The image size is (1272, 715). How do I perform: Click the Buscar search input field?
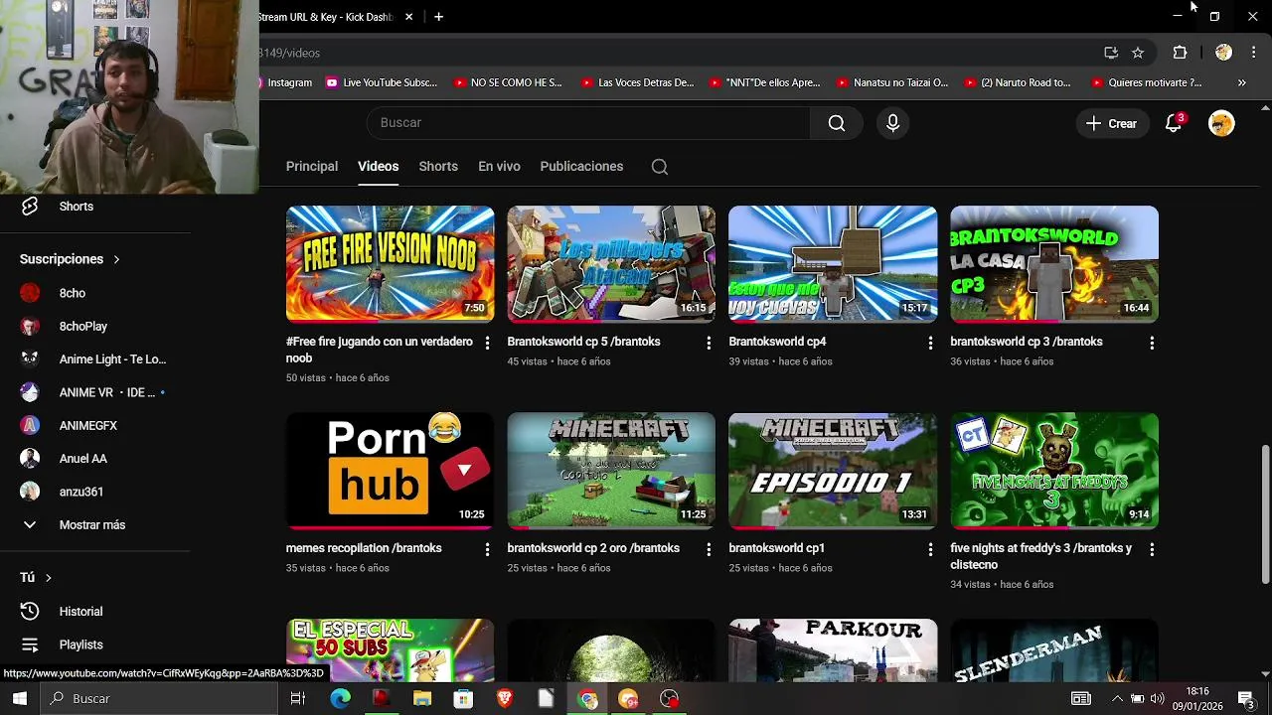[589, 123]
